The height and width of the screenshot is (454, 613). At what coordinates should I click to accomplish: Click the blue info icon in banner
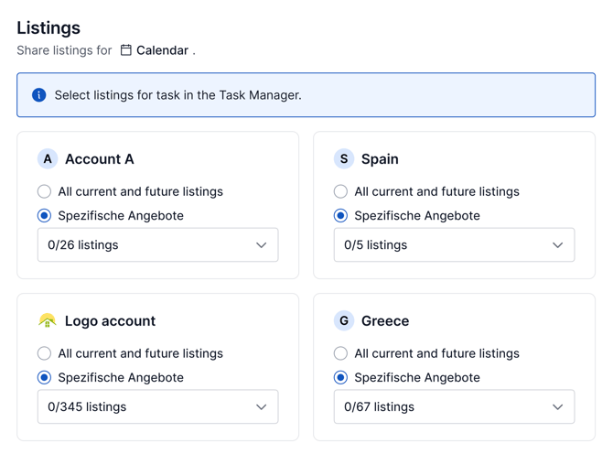tap(39, 95)
